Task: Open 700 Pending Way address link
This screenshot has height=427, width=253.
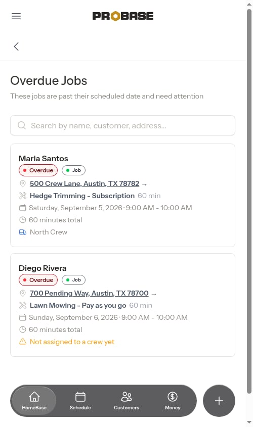Action: coord(89,293)
